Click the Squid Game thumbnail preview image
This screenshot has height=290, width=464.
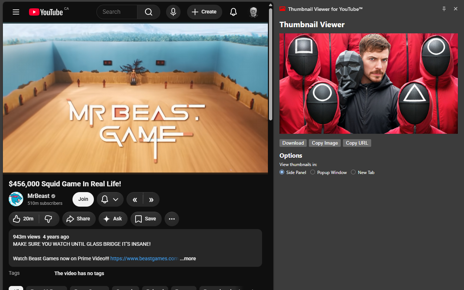tap(369, 83)
